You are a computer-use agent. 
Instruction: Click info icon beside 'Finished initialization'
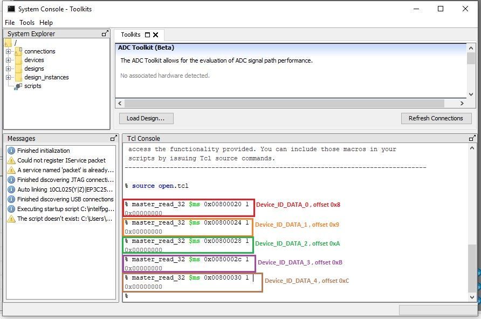(x=11, y=151)
